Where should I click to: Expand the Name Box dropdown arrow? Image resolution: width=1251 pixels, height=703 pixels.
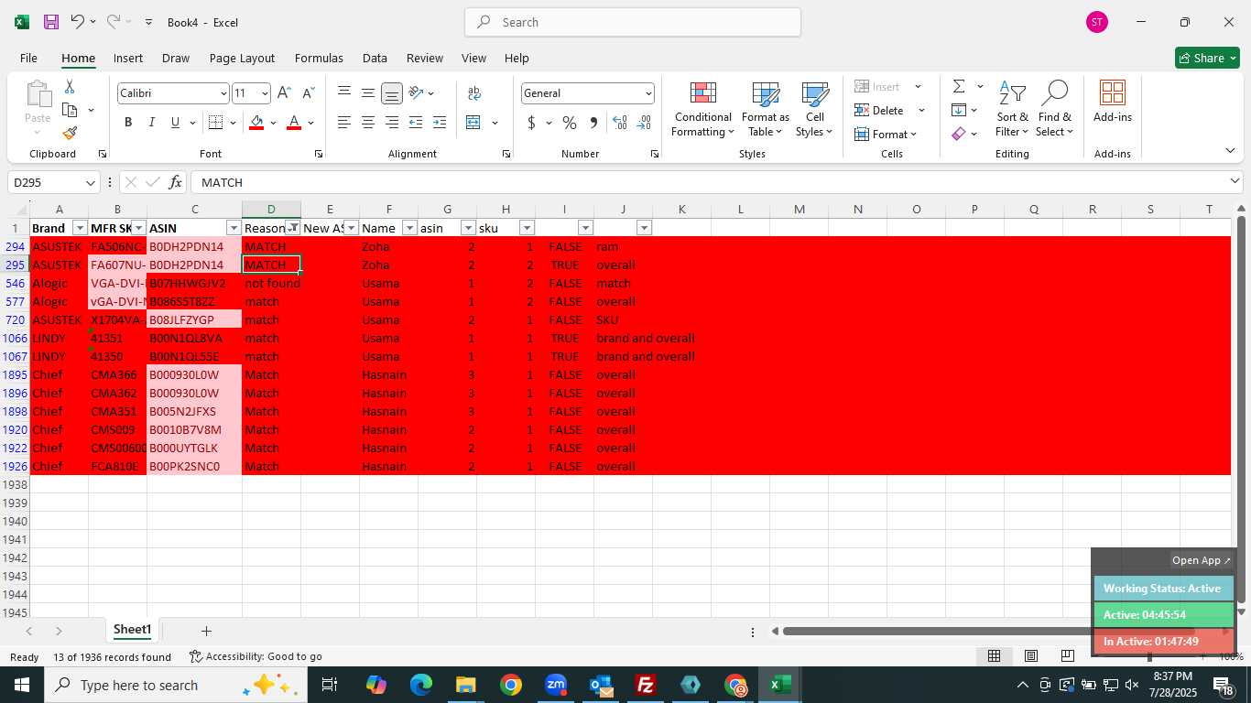tap(90, 182)
